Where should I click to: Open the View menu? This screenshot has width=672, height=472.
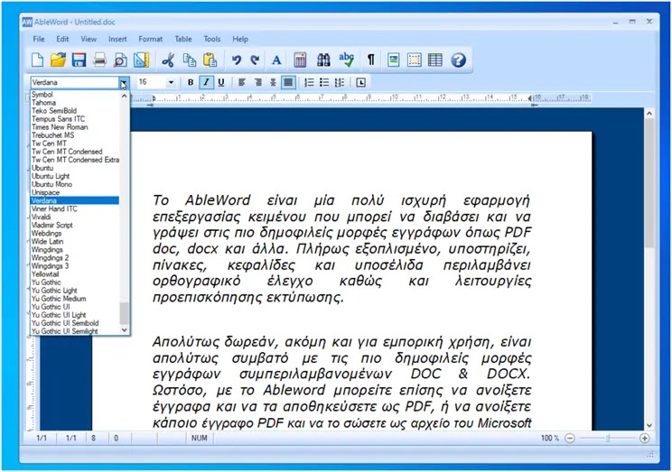[89, 39]
